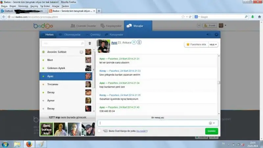
Task: Open the Araçlar menu
Action: coord(56,6)
